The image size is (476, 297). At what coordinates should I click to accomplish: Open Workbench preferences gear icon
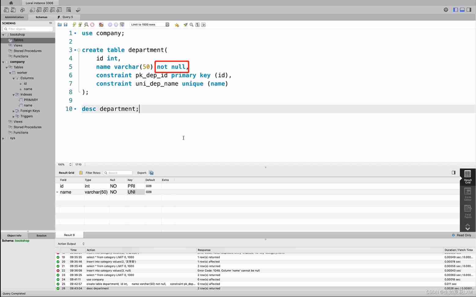click(446, 10)
